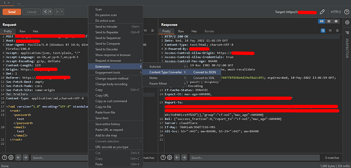Click help icon in Request search bar

tap(4, 158)
